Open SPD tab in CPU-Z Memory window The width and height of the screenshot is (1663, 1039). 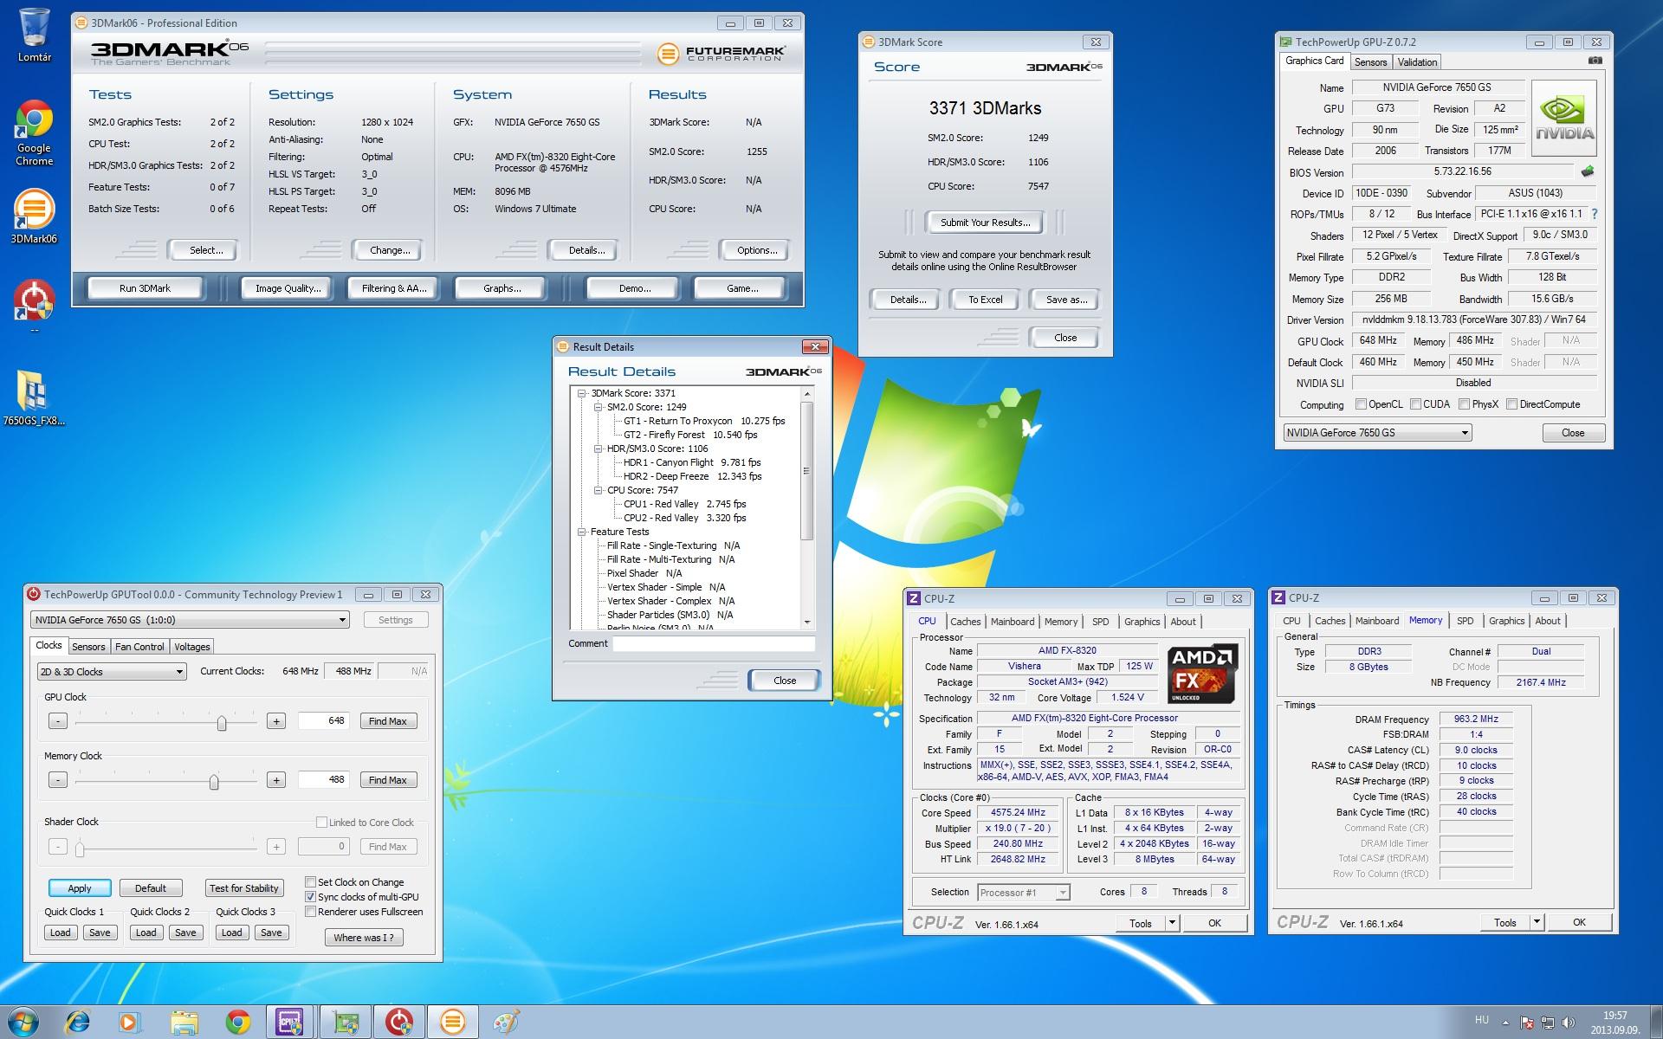pyautogui.click(x=1465, y=621)
